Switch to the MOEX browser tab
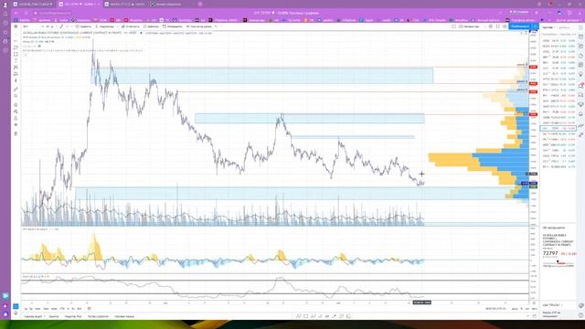The height and width of the screenshot is (329, 585). pyautogui.click(x=124, y=4)
